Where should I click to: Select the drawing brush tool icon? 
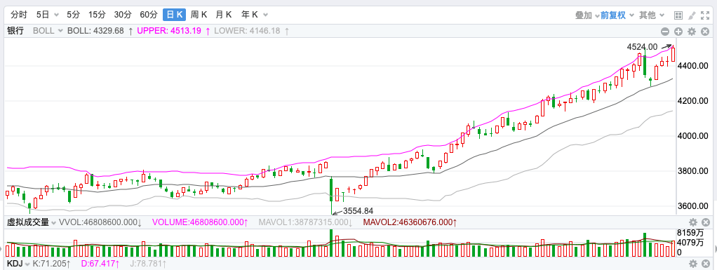[x=692, y=15]
